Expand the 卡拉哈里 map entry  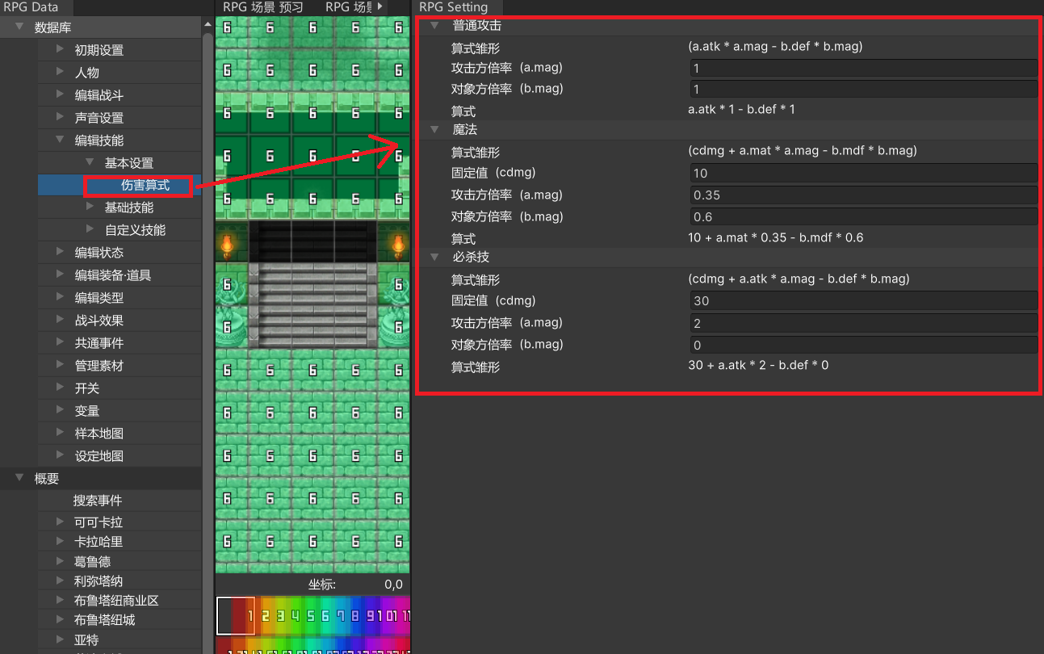pos(61,542)
